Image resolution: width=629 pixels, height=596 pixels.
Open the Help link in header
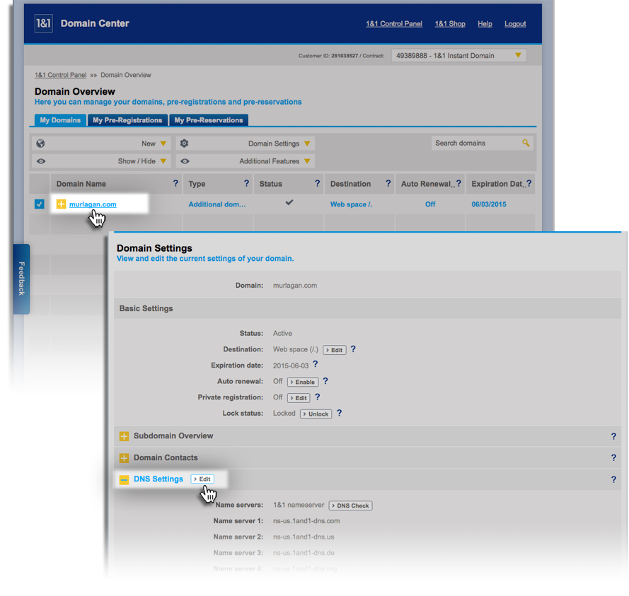(x=485, y=23)
